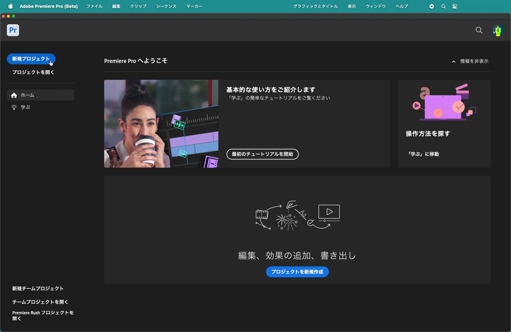Open the 表示 menu

pos(352,6)
